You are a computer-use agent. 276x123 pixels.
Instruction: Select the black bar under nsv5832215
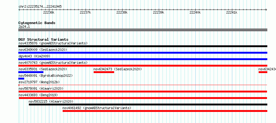148,105
